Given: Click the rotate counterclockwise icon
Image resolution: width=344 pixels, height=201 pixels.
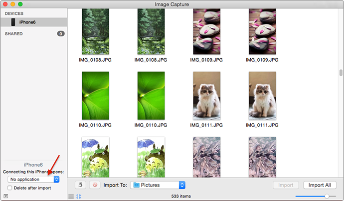Looking at the screenshot, I should click(x=80, y=185).
